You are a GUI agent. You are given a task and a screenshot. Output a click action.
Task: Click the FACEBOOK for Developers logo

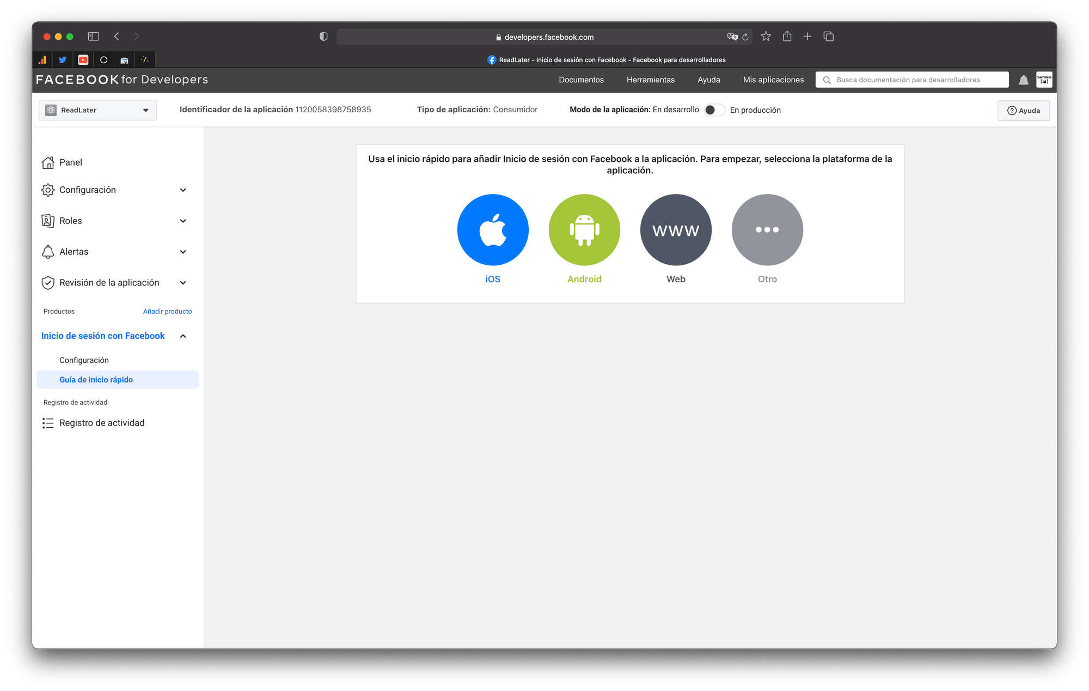(x=122, y=80)
